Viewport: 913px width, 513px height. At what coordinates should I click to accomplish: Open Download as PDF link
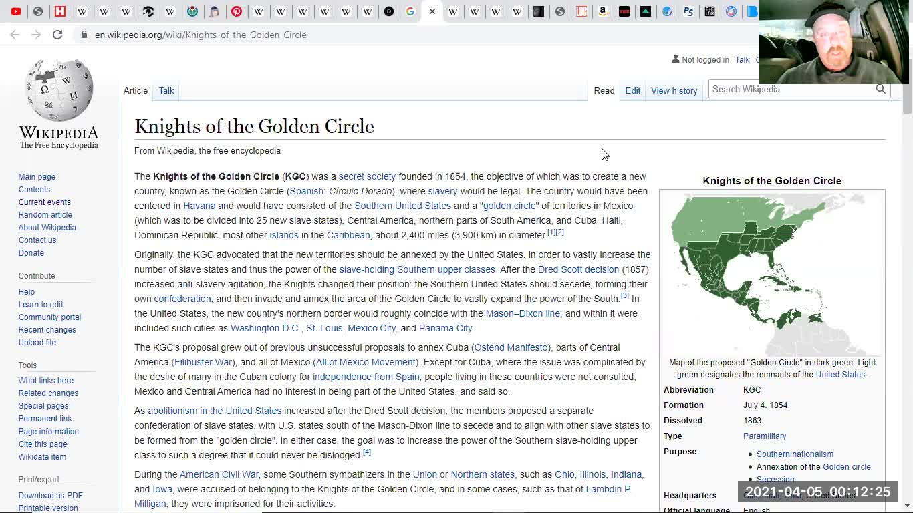click(x=50, y=496)
